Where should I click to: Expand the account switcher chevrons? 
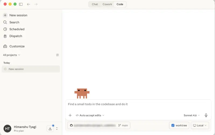[57, 129]
